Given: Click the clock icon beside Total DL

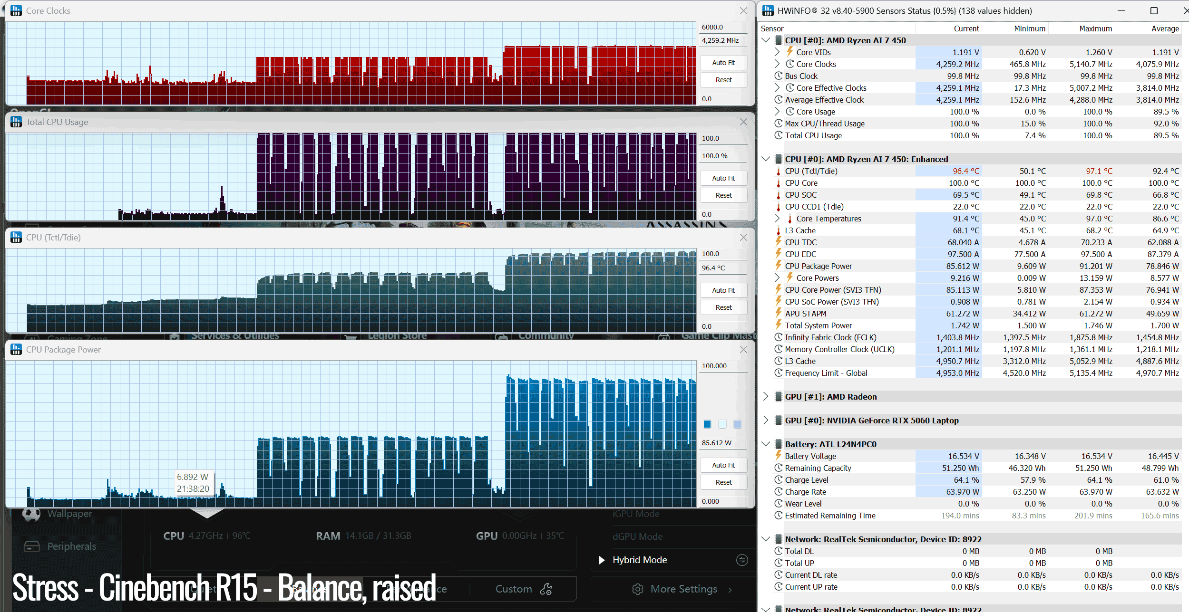Looking at the screenshot, I should 779,551.
